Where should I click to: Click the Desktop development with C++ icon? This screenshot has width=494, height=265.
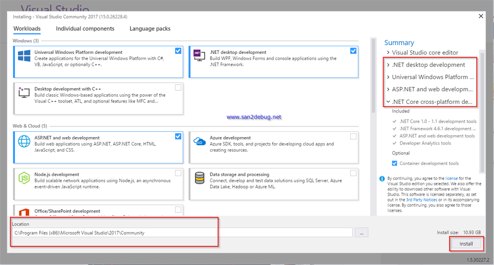(24, 93)
